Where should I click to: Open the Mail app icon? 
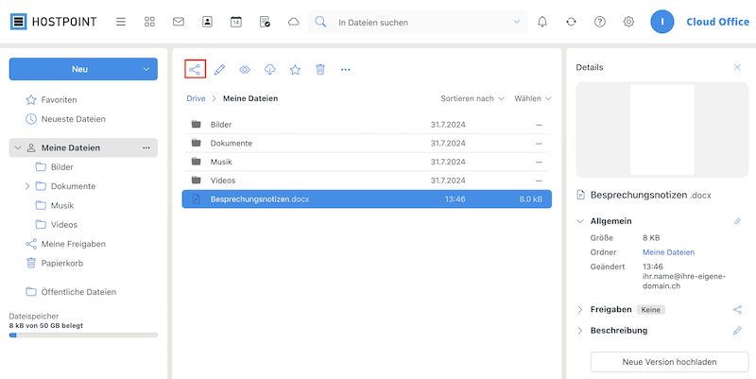[179, 22]
